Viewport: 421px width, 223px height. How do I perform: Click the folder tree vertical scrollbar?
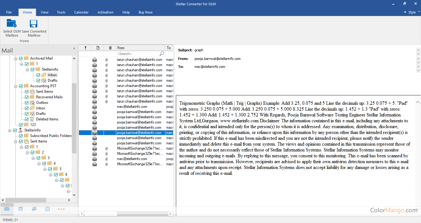(74, 118)
